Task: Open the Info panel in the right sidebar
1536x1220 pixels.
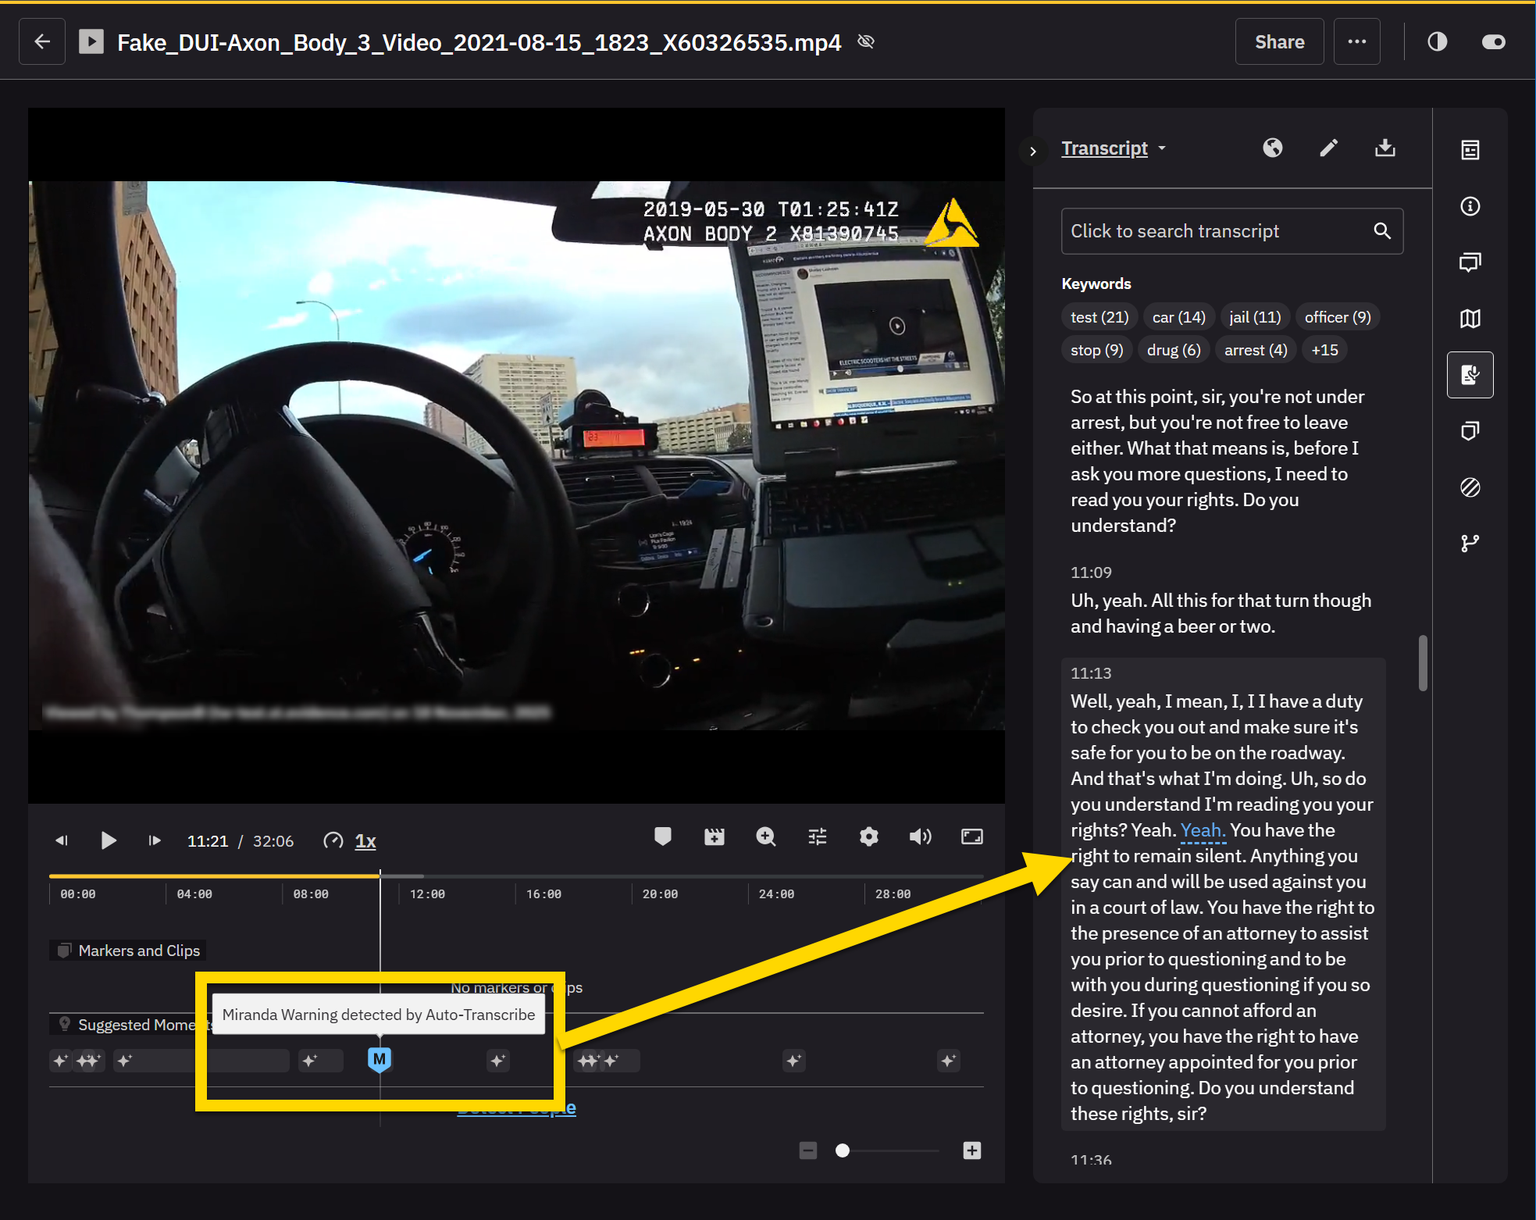Action: coord(1470,205)
